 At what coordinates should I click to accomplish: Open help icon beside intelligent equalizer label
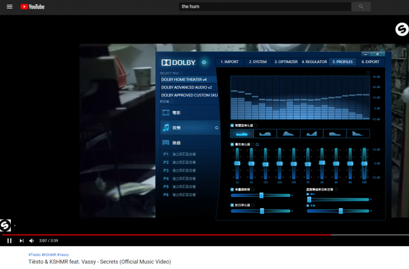256,125
